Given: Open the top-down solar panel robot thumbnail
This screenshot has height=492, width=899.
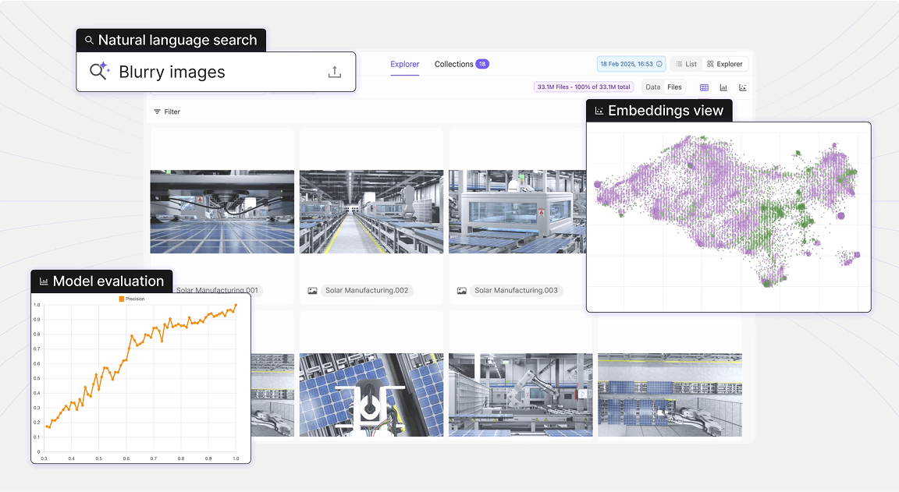Looking at the screenshot, I should (x=371, y=395).
